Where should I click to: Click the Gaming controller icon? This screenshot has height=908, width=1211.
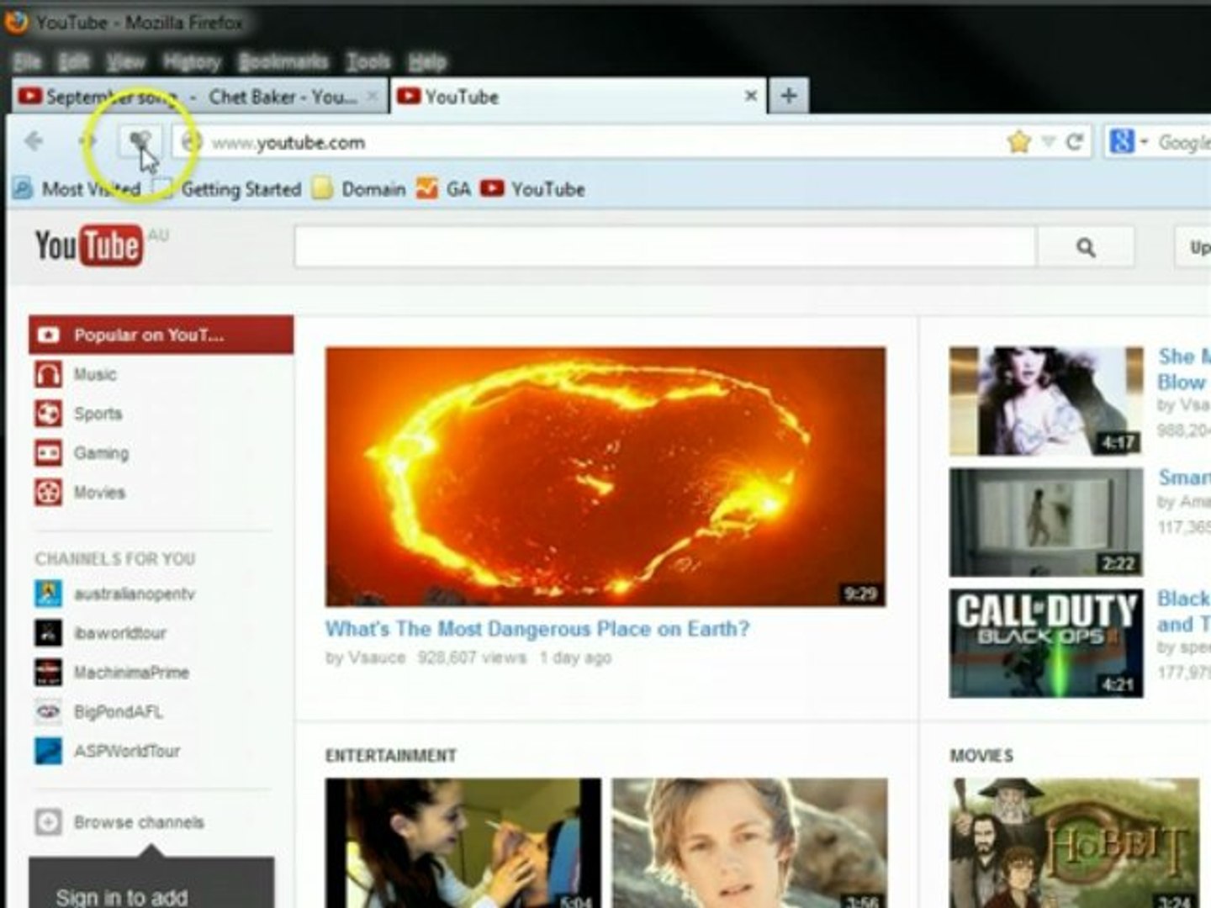pyautogui.click(x=48, y=453)
